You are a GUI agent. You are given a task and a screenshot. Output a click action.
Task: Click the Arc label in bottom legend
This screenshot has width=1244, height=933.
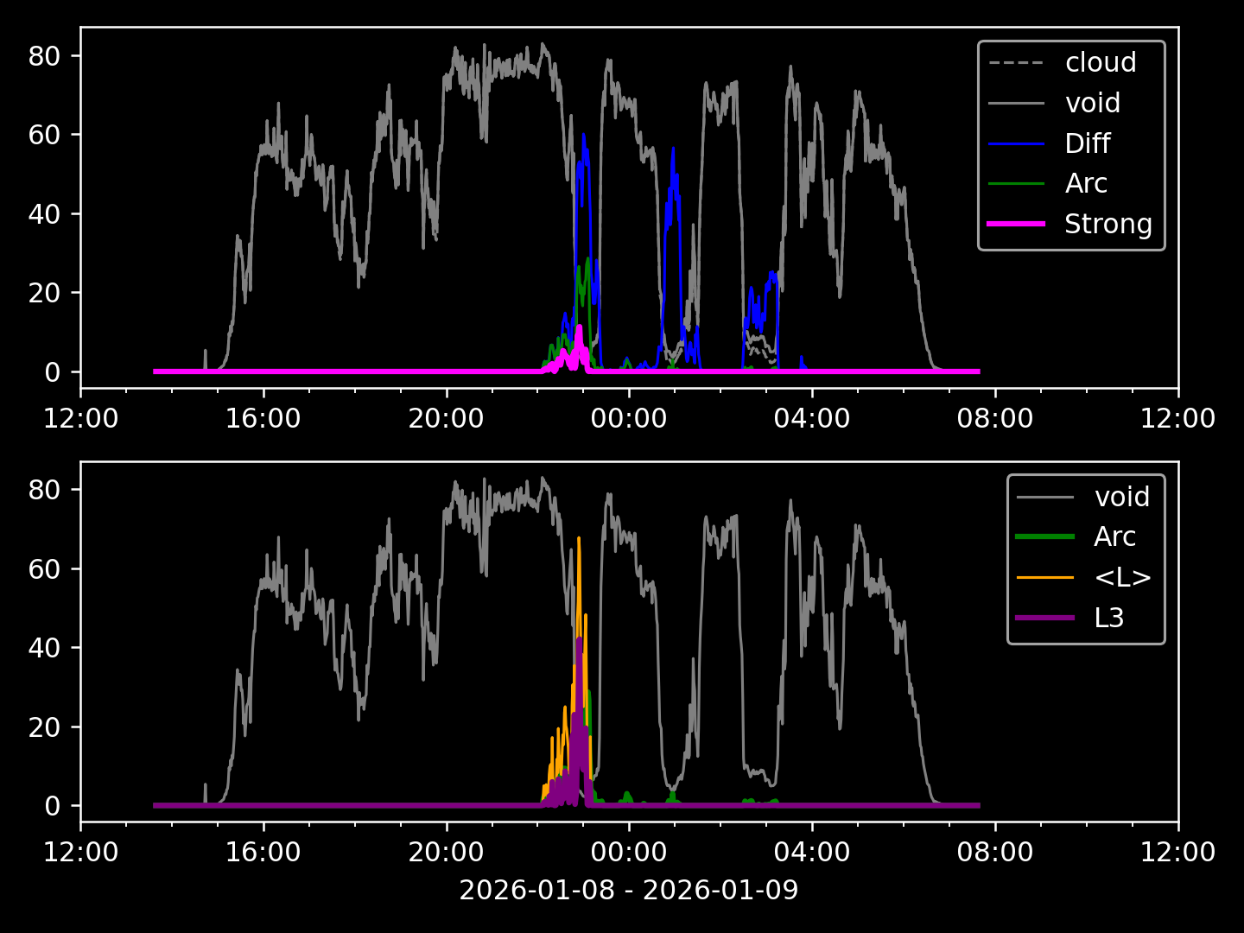point(1114,536)
